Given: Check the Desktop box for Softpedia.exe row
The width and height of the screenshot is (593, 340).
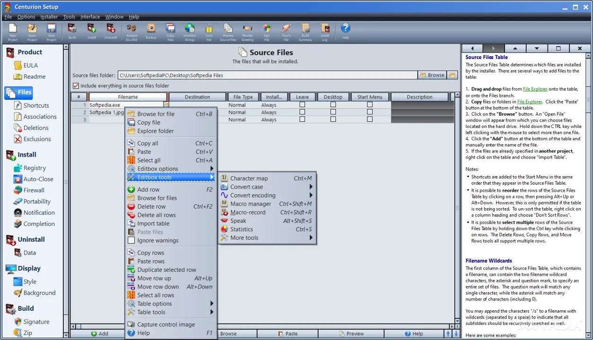Looking at the screenshot, I should (x=333, y=105).
